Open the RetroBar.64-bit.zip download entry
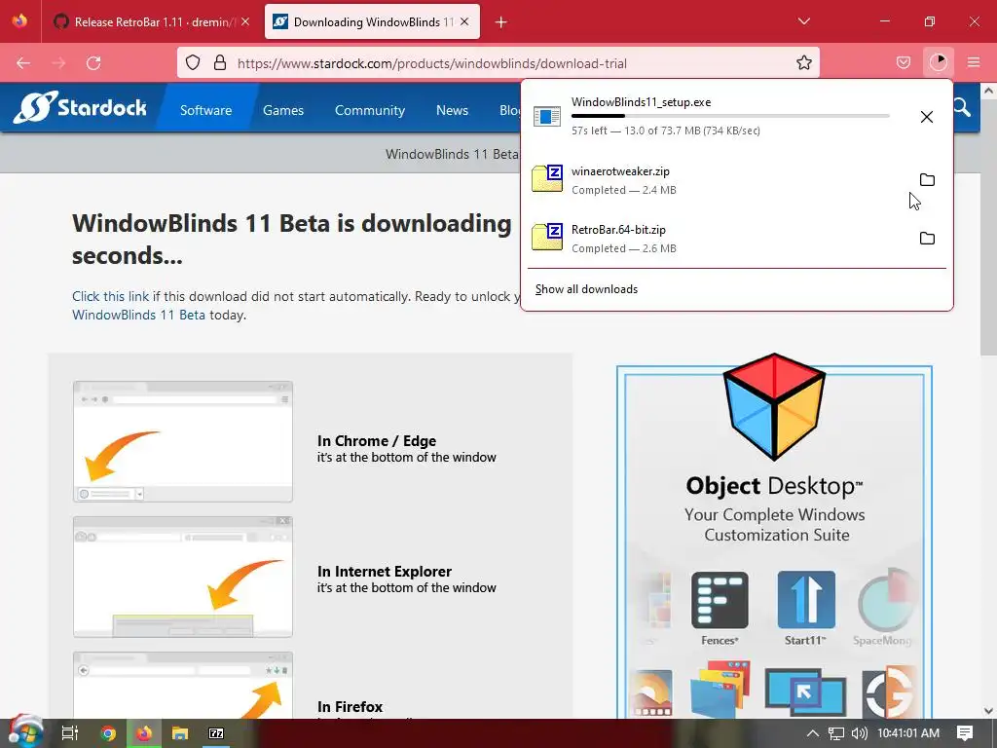The height and width of the screenshot is (748, 997). pyautogui.click(x=716, y=239)
